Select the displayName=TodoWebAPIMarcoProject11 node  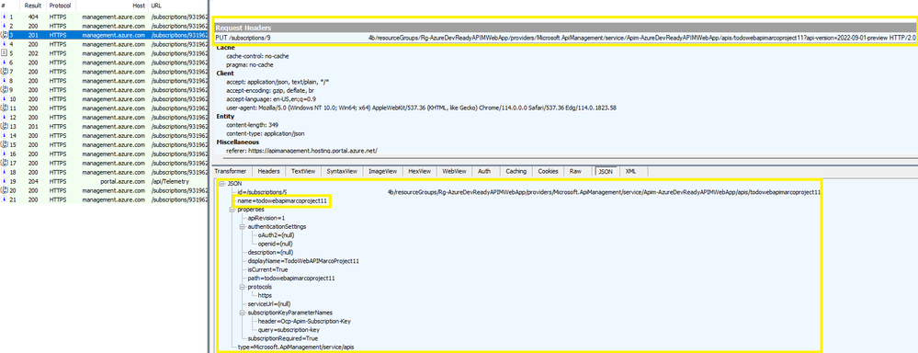pyautogui.click(x=303, y=260)
